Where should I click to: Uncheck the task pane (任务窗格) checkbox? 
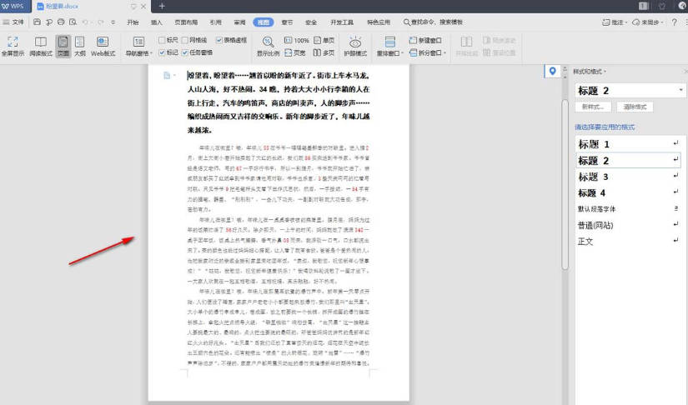(185, 52)
